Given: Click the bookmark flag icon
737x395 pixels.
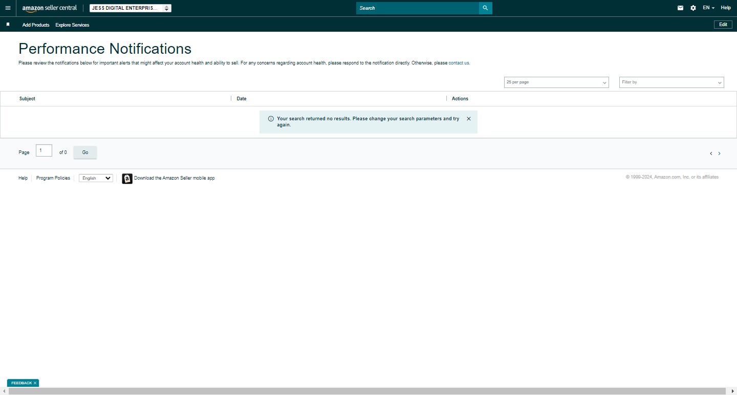Looking at the screenshot, I should (x=8, y=25).
